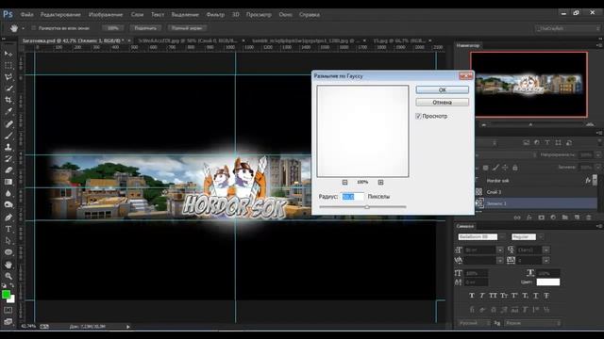Screen dimensions: 604x339
Task: Select the Dodge tool
Action: [x=8, y=205]
